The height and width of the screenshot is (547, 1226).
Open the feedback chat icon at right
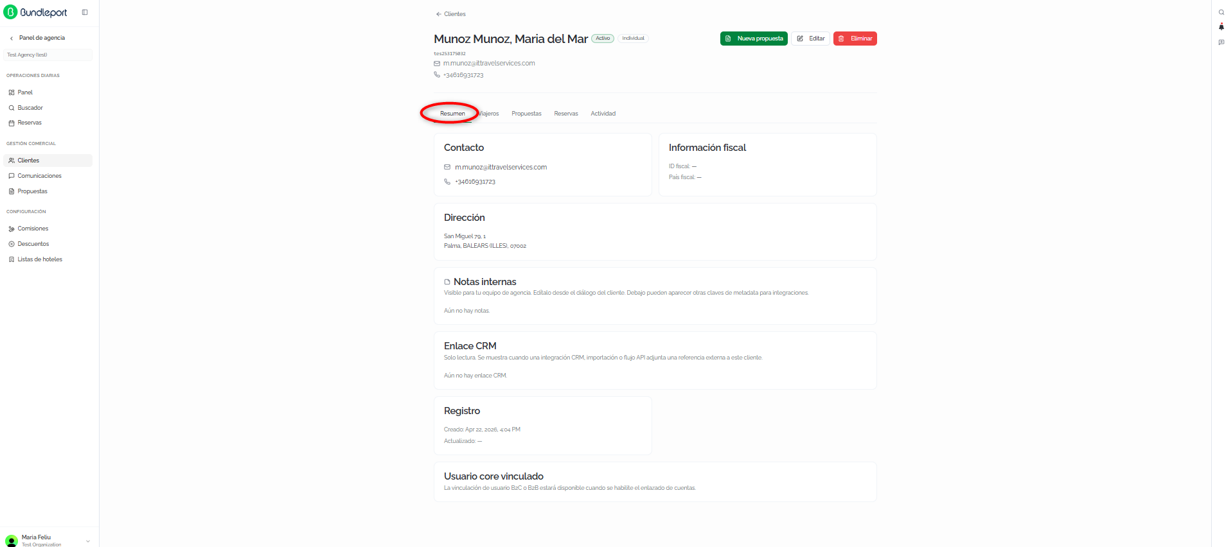point(1222,42)
